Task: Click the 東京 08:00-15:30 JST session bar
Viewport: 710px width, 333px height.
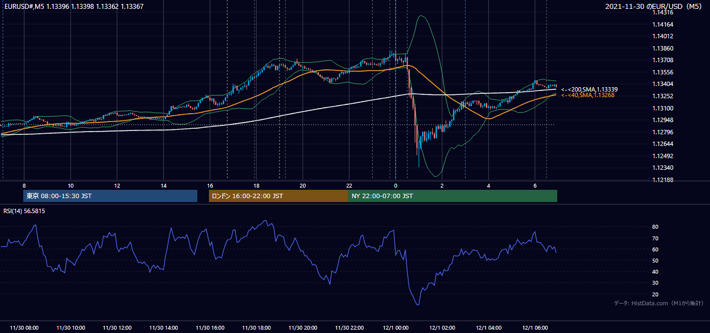Action: 111,196
